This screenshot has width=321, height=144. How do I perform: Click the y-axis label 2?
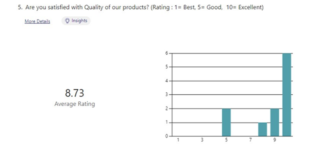[x=167, y=109]
